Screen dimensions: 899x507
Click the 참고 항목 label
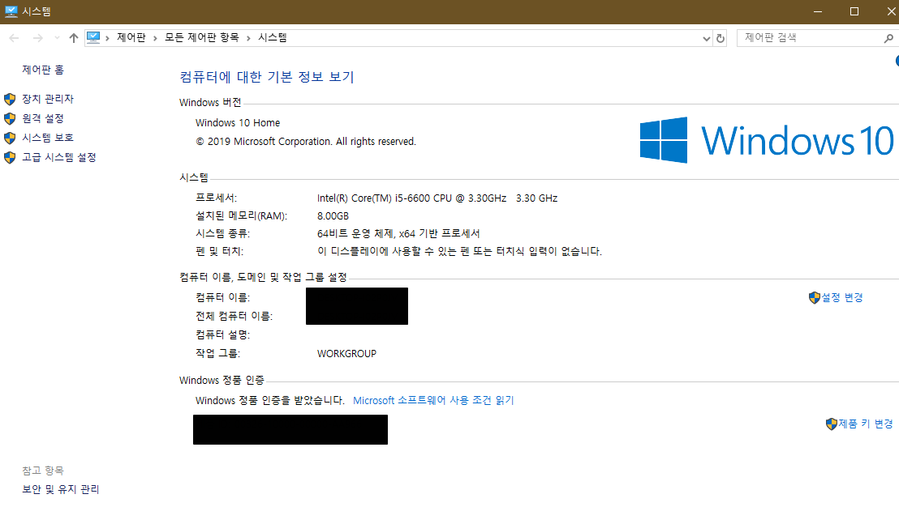coord(43,471)
